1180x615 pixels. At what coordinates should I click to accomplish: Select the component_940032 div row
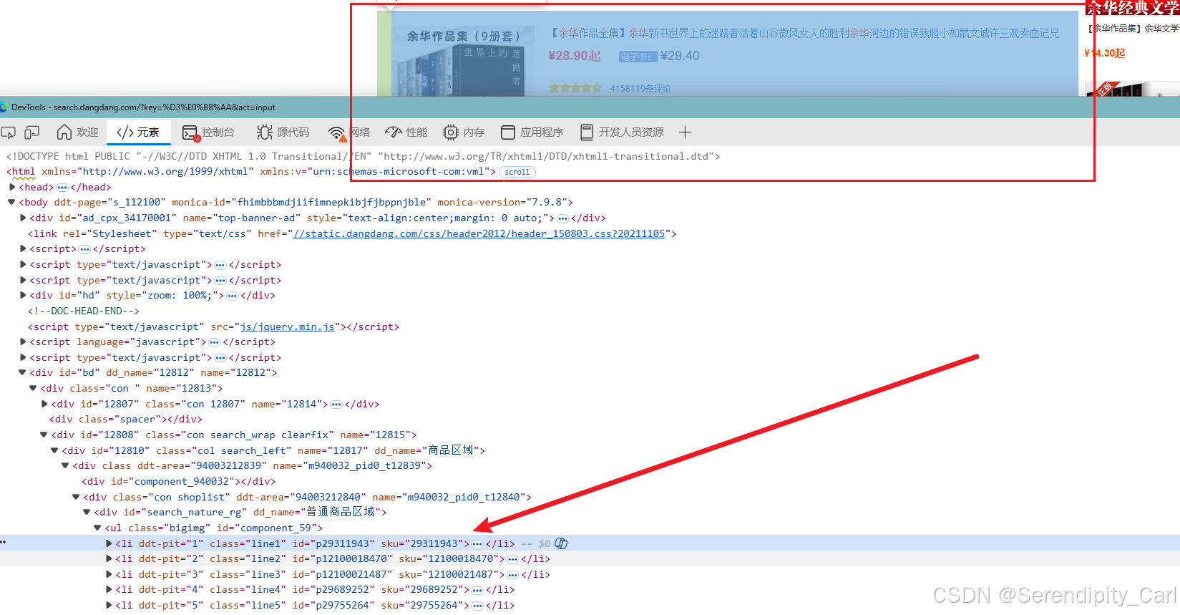pos(178,481)
